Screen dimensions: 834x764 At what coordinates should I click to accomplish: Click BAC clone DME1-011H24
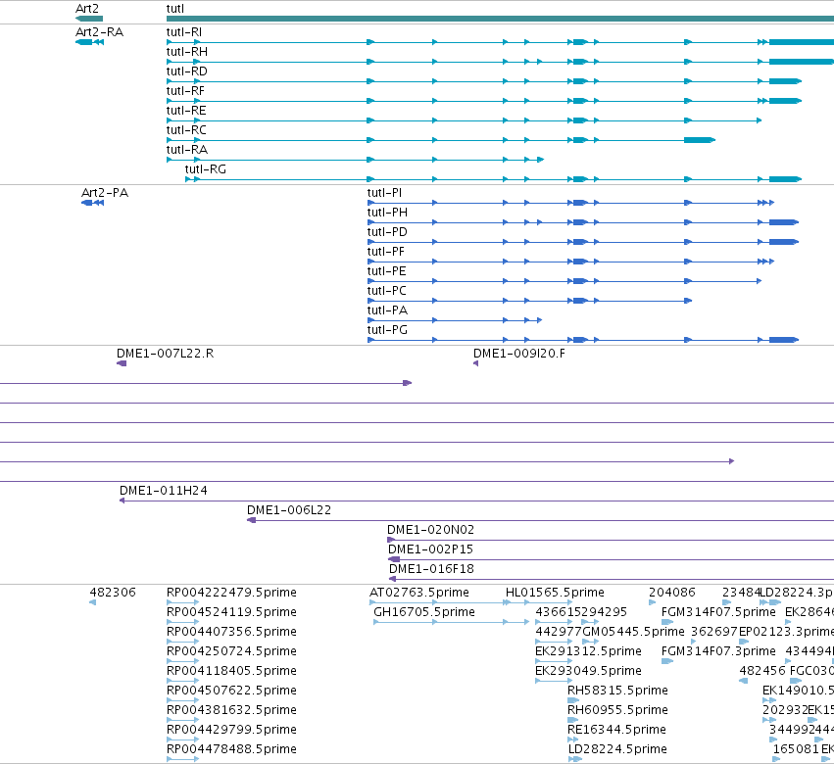[476, 501]
